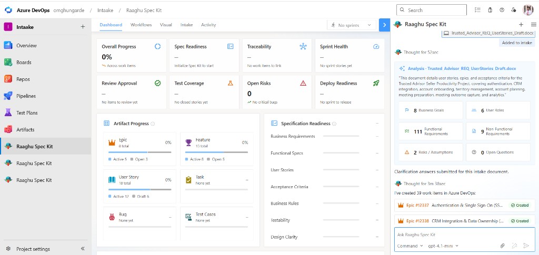Click the Feature progress bar
539x255 pixels.
click(216, 152)
